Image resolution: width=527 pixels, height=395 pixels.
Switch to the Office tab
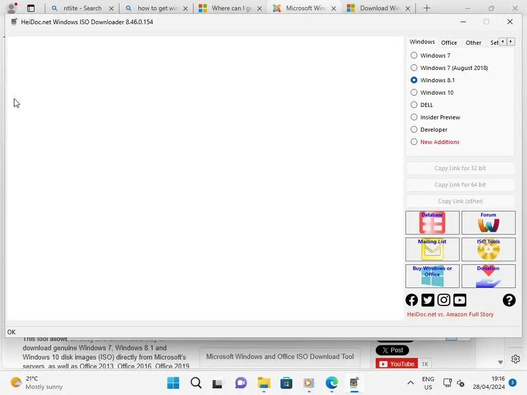[x=449, y=43]
